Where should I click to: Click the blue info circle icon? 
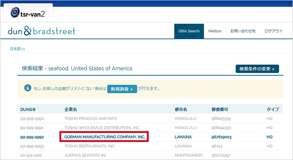[x=28, y=88]
